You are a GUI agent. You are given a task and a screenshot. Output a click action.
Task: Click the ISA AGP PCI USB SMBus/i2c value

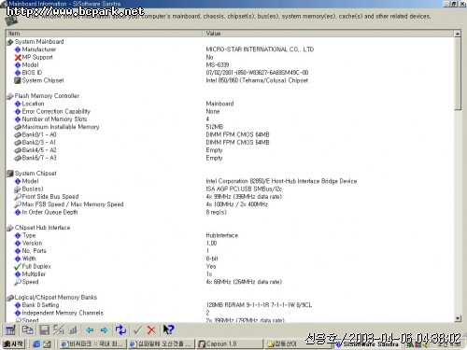(x=244, y=189)
